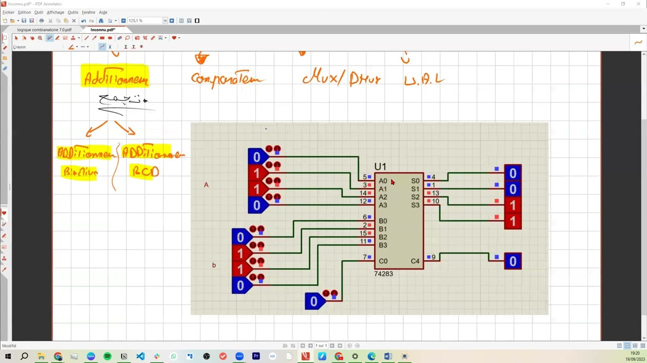Select the Crop tool

pos(145,38)
